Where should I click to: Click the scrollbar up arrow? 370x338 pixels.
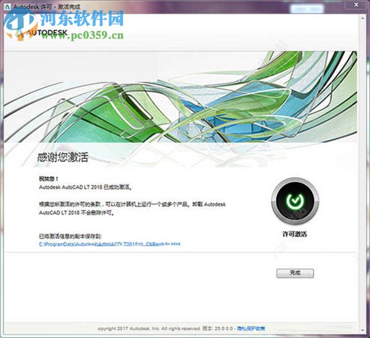363,18
